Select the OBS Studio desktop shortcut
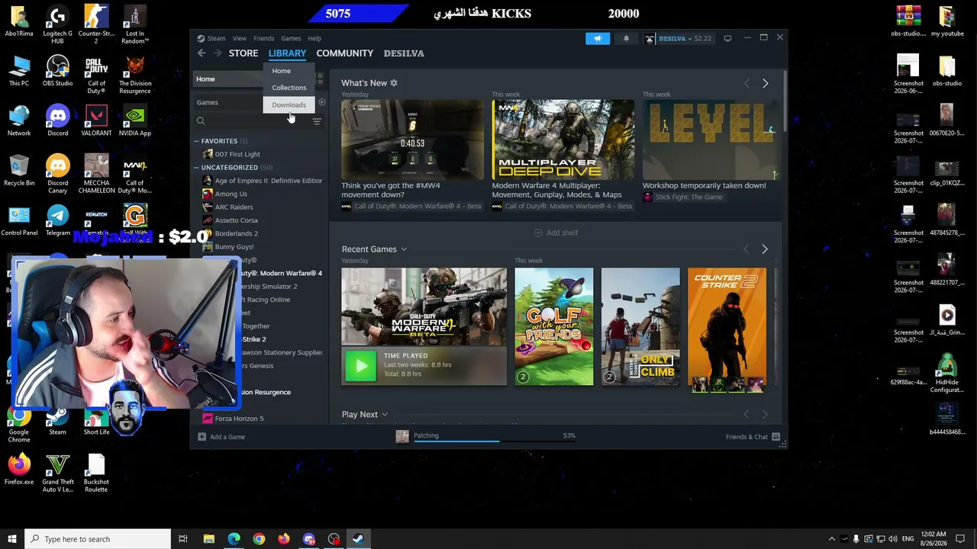 57,72
